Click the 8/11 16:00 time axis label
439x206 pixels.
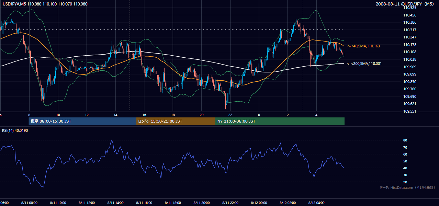coord(144,203)
